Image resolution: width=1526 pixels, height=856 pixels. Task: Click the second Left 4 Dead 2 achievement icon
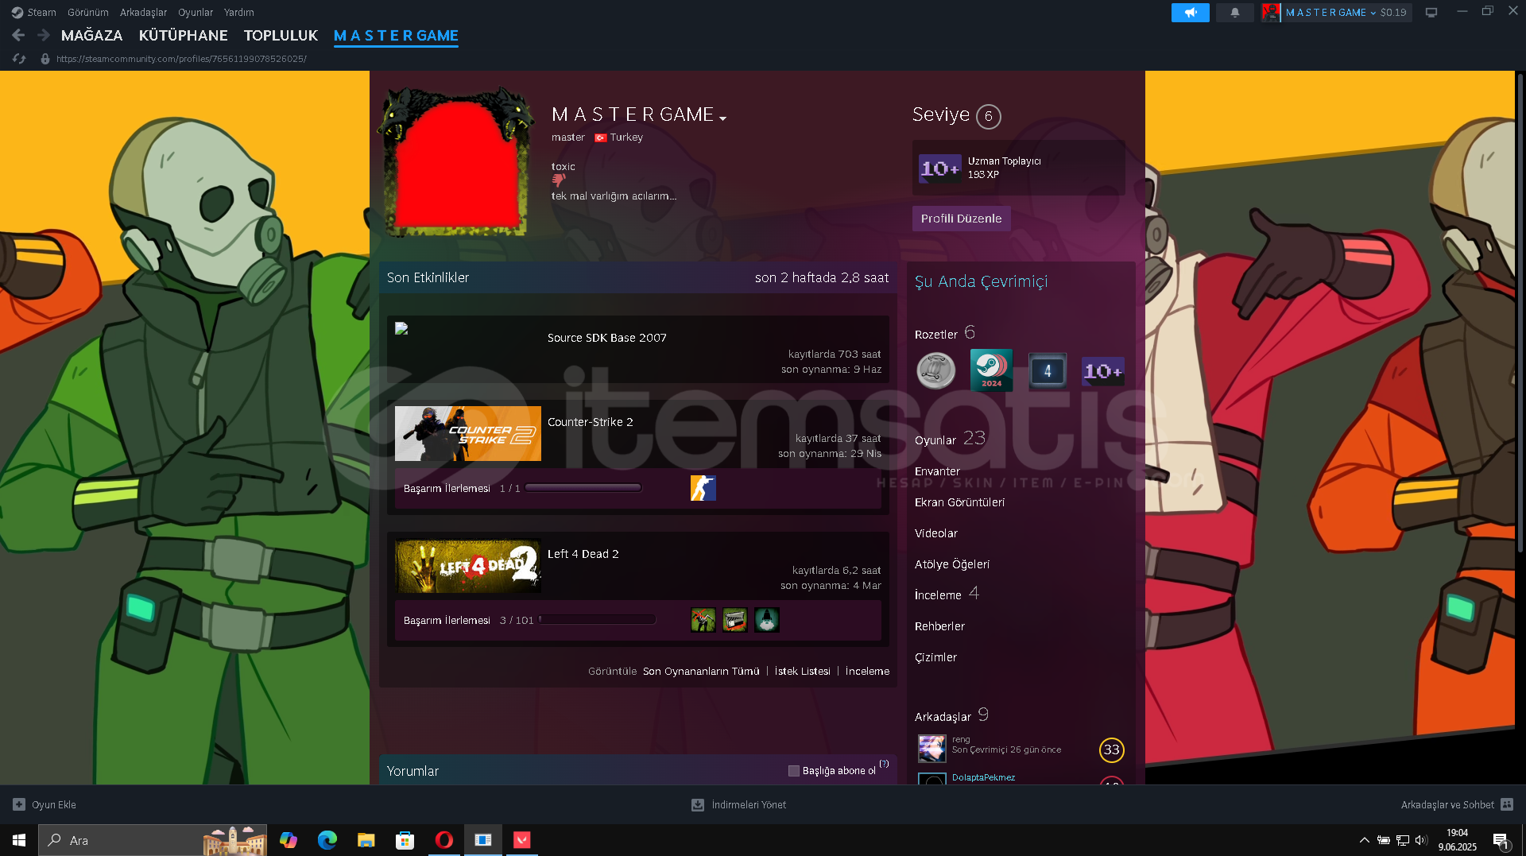[x=735, y=620]
